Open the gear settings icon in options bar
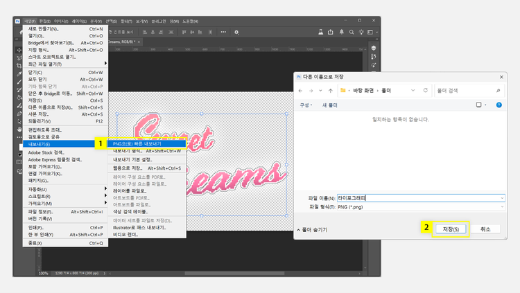Screen dimensions: 520x293 tap(236, 32)
